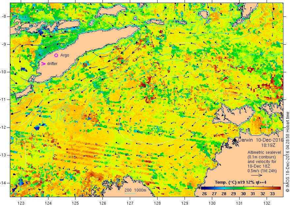The image size is (290, 207).
Task: Click the -14 latitude axis label
Action: tap(4, 183)
